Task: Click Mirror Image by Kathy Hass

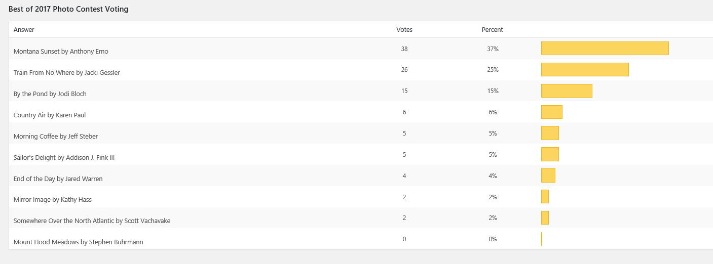Action: [52, 200]
